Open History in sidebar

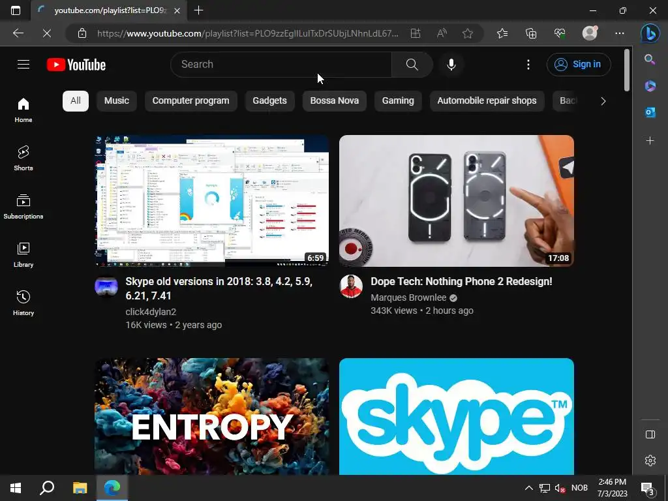pyautogui.click(x=23, y=303)
